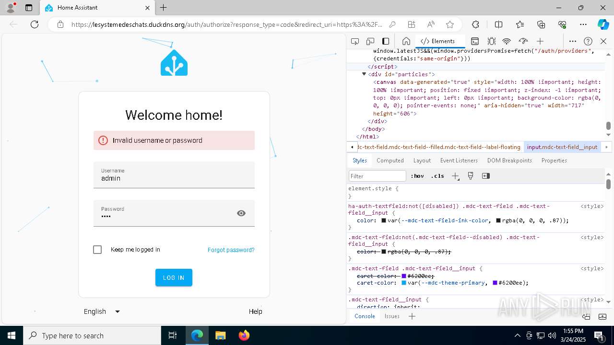Open the Properties tab
This screenshot has height=345, width=614.
[x=554, y=161]
